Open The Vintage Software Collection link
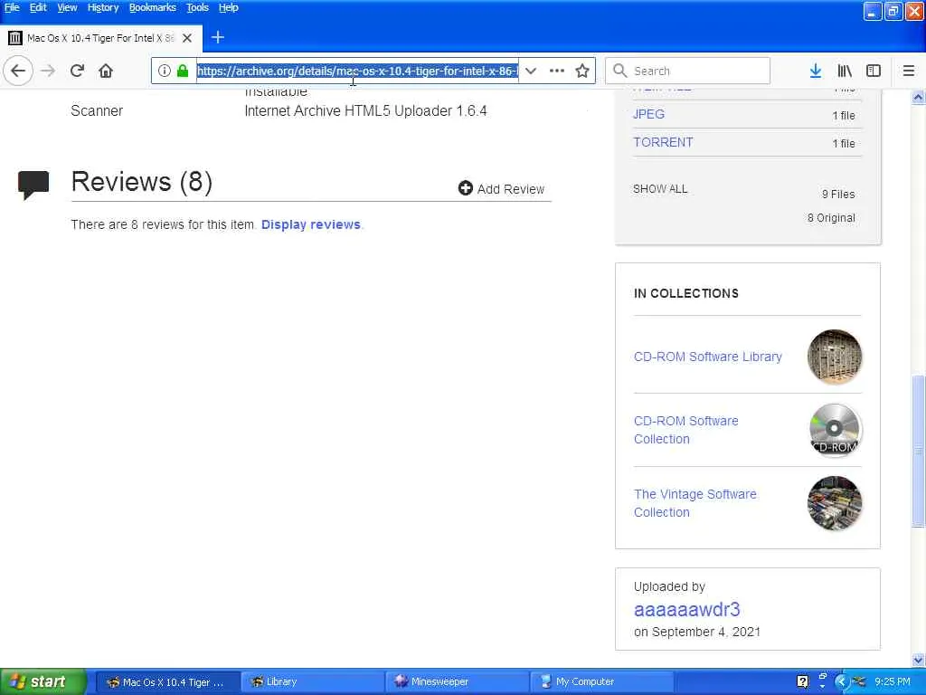Viewport: 926px width, 695px height. pos(695,503)
